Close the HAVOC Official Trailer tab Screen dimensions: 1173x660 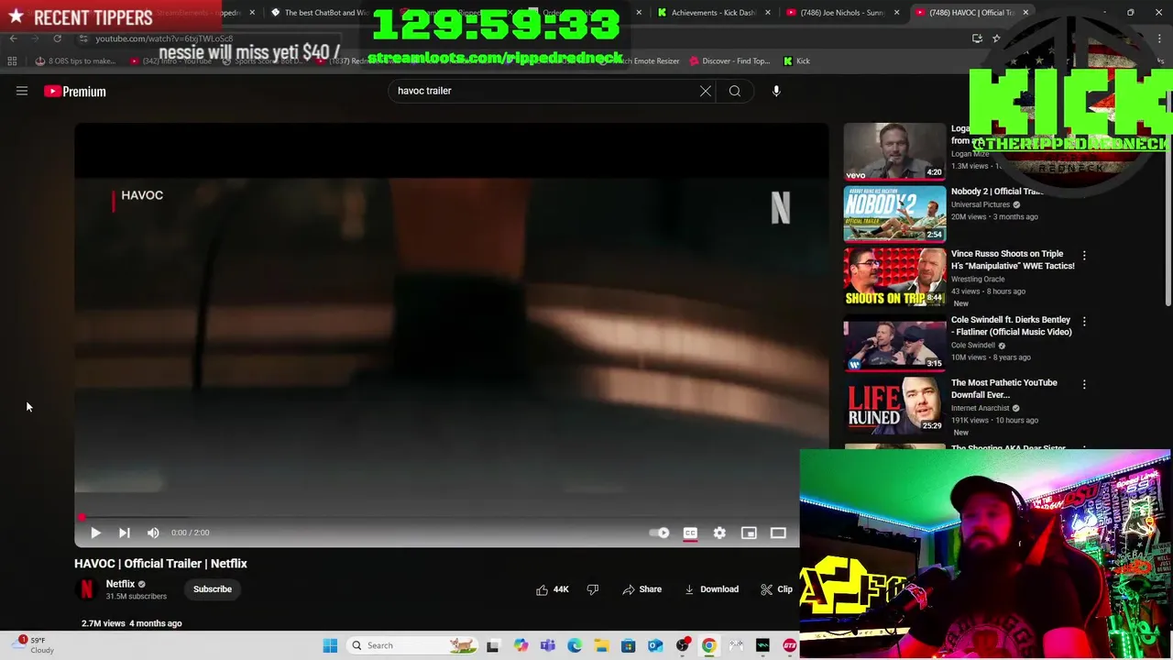coord(1025,13)
